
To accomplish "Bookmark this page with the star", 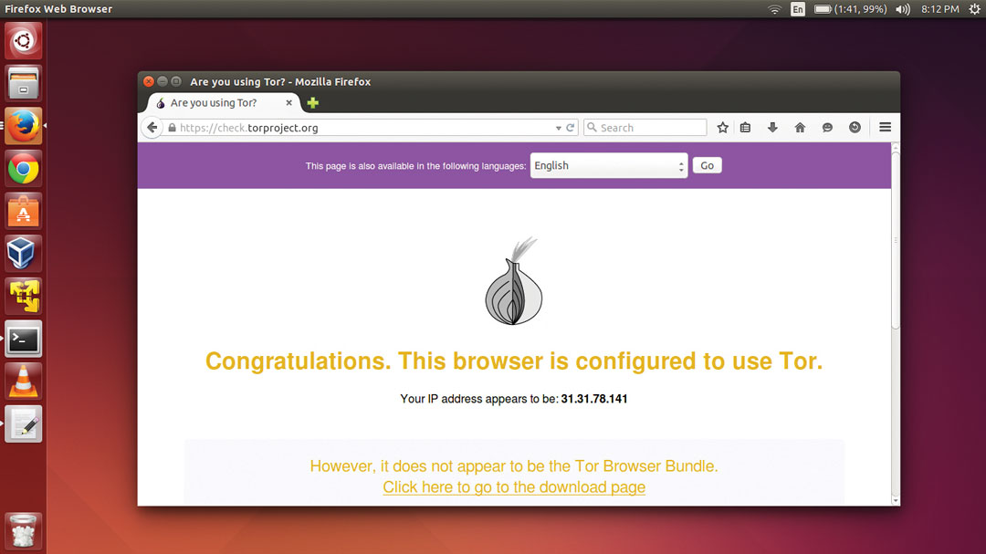I will (722, 128).
